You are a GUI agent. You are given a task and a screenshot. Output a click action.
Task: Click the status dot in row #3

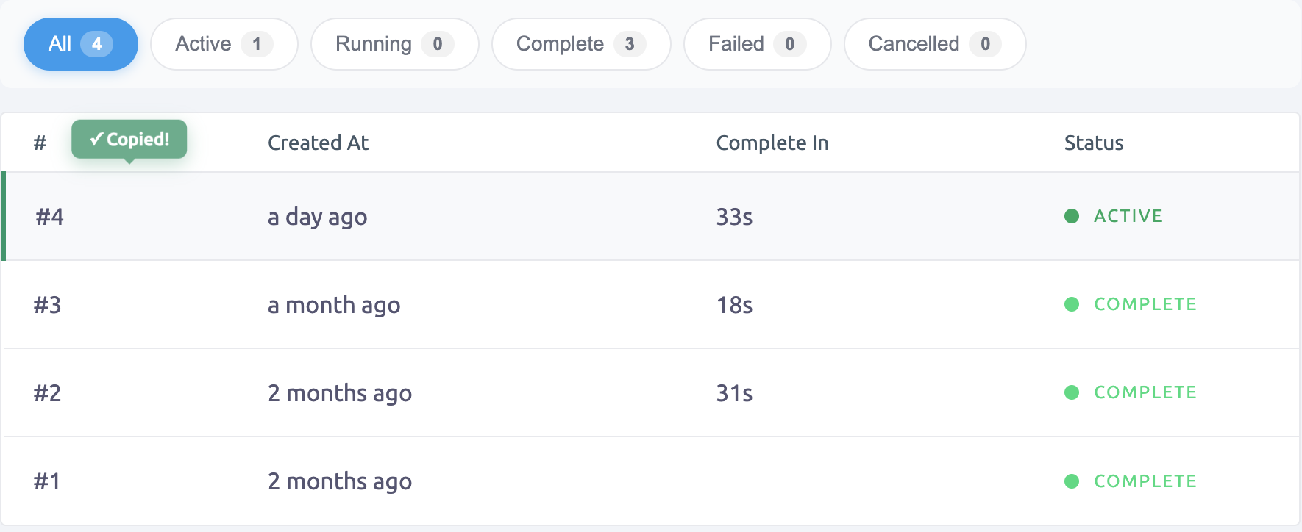tap(1072, 304)
